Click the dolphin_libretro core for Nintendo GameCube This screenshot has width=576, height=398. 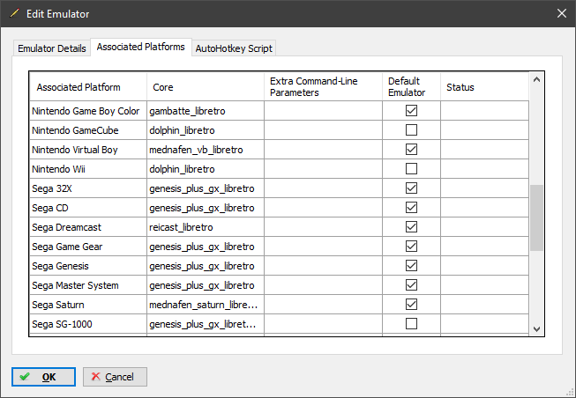pos(206,130)
